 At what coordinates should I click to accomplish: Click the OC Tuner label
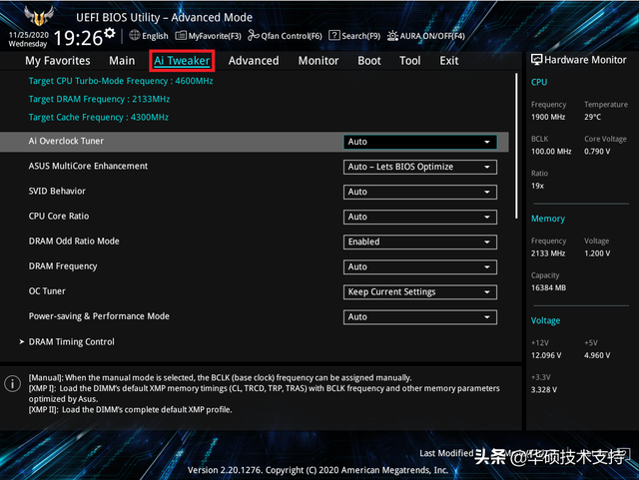tap(47, 291)
